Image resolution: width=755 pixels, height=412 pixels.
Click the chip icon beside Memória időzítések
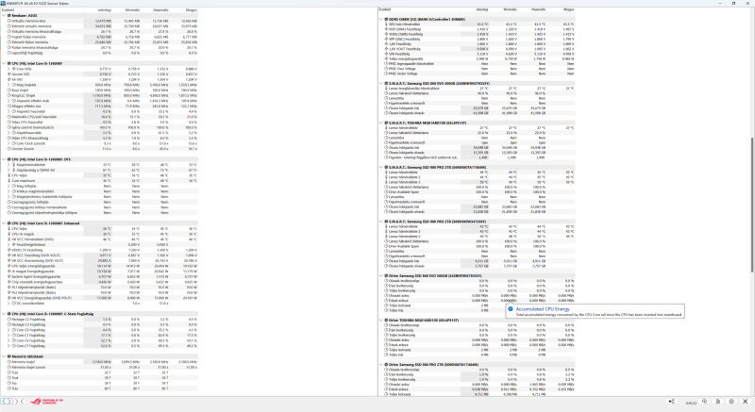[x=9, y=356]
